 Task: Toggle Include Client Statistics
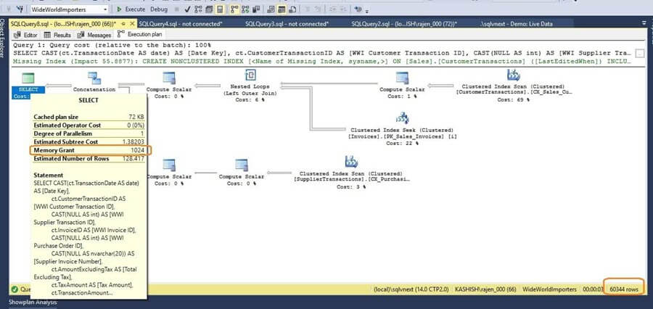256,9
